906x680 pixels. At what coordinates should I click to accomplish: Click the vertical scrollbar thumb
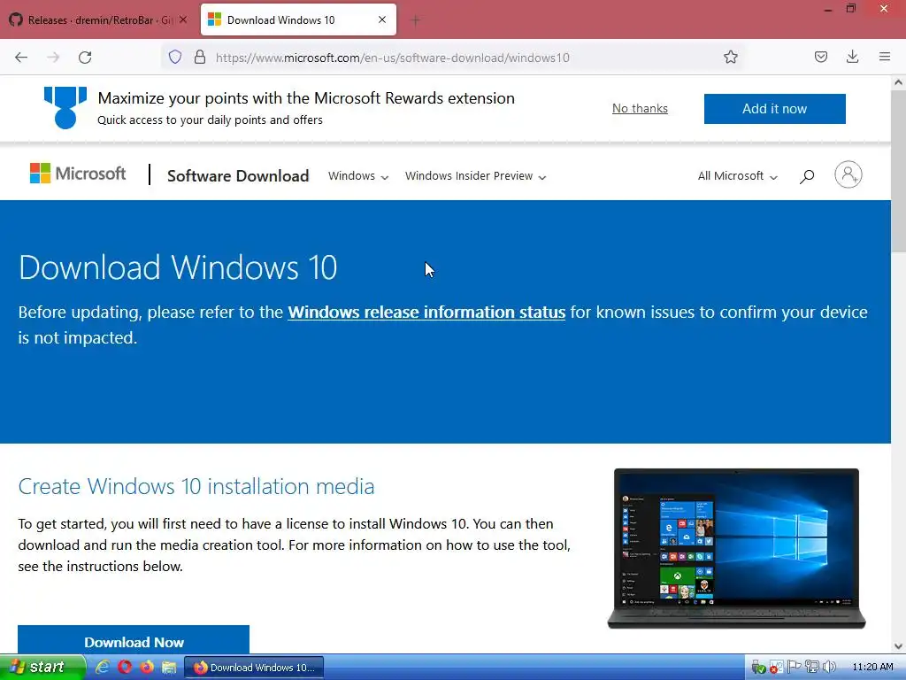pyautogui.click(x=899, y=171)
